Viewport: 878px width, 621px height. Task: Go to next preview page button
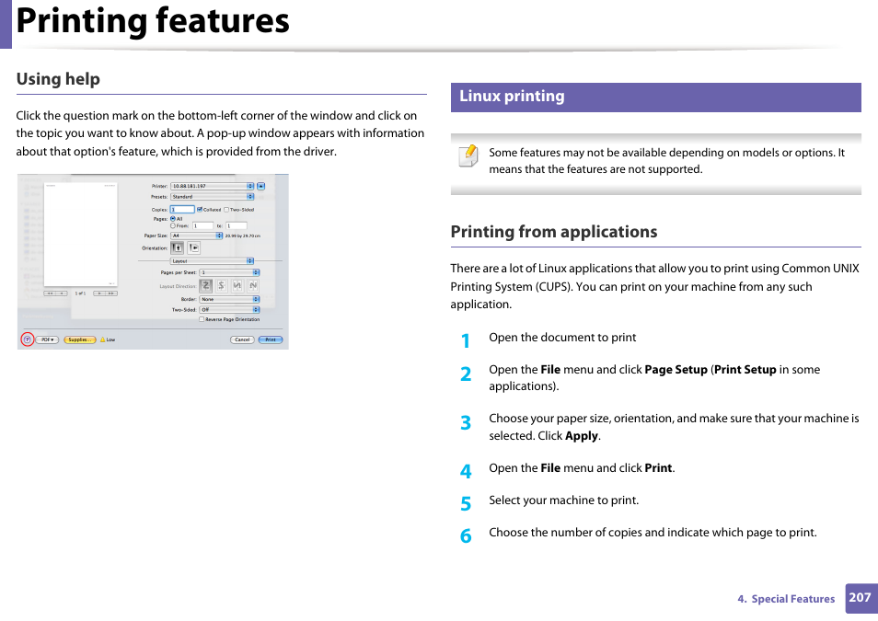pyautogui.click(x=99, y=293)
